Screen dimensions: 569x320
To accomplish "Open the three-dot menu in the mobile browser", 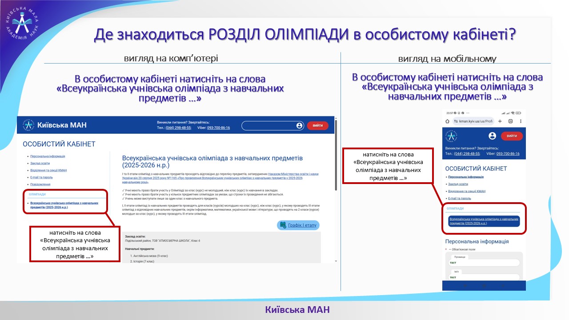I will (521, 121).
